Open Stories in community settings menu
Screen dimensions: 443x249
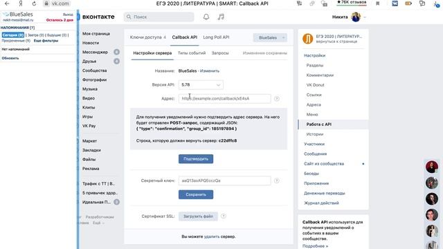point(315,134)
